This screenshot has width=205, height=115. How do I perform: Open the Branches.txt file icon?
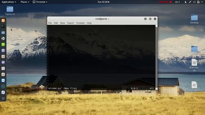(x=194, y=65)
